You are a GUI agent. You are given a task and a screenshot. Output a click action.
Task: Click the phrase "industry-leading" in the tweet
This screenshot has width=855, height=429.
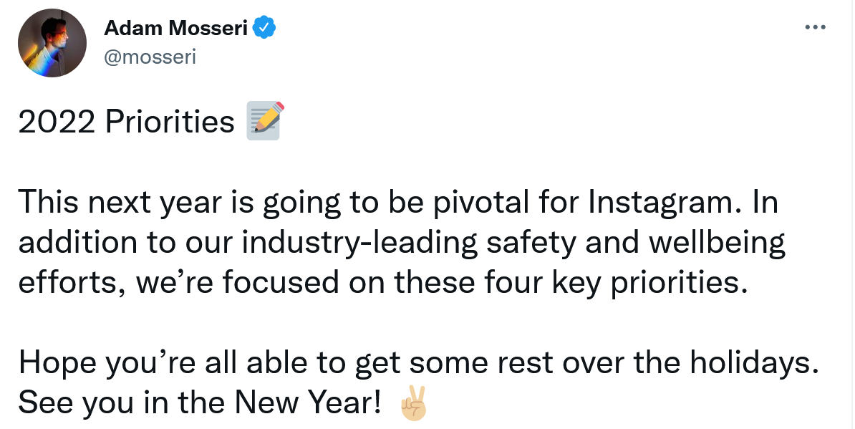point(360,243)
